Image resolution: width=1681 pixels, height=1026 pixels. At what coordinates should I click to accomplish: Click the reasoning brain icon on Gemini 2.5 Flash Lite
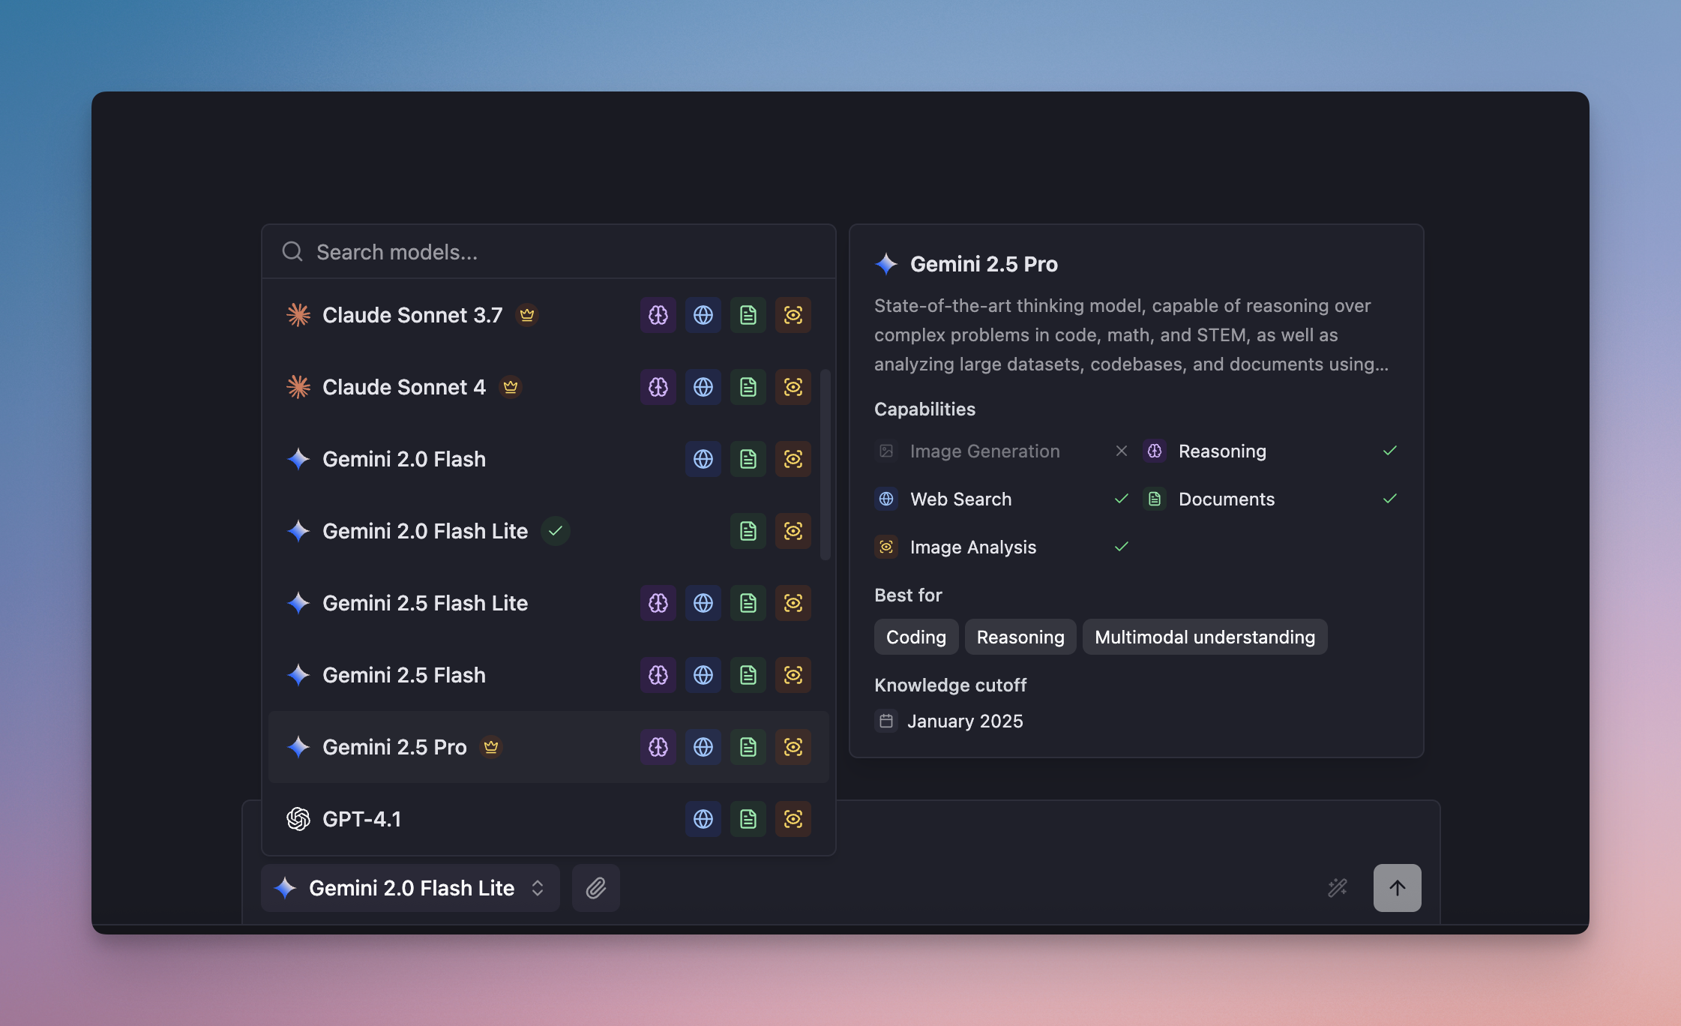(658, 603)
